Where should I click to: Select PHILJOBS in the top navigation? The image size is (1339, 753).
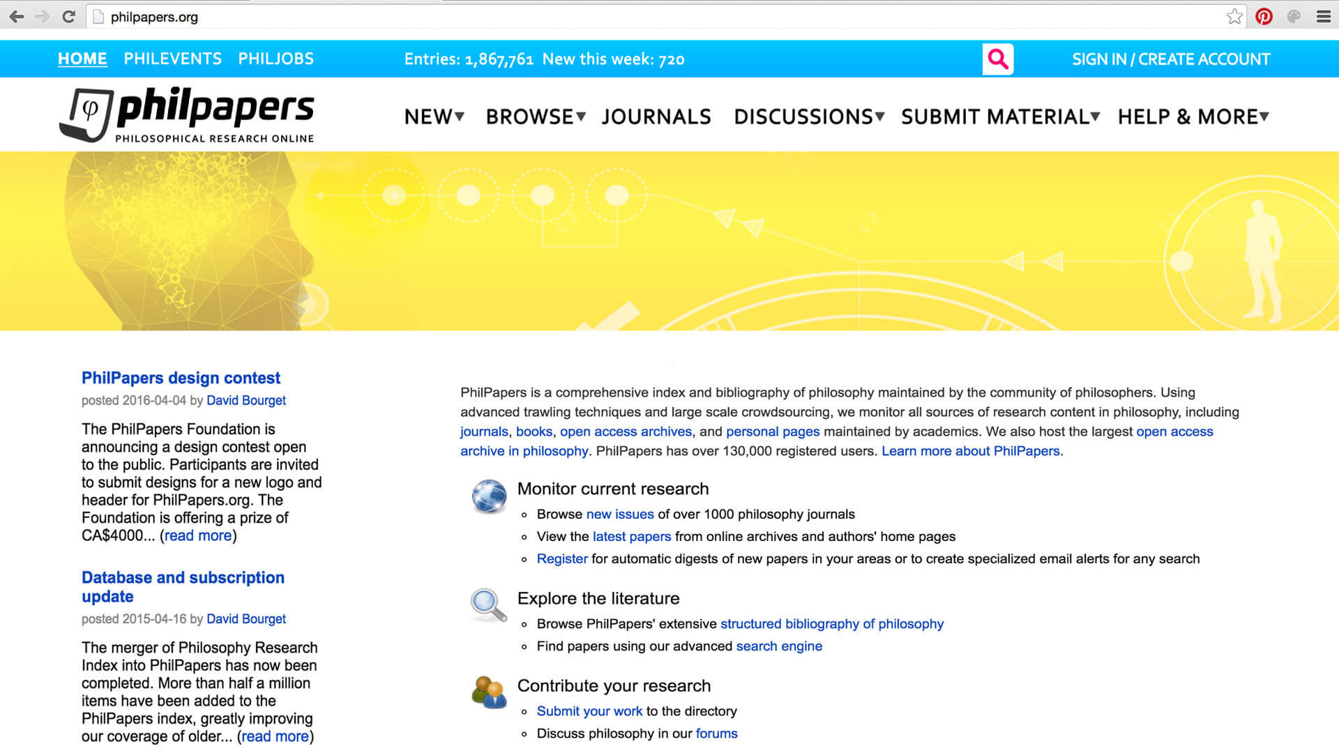275,59
